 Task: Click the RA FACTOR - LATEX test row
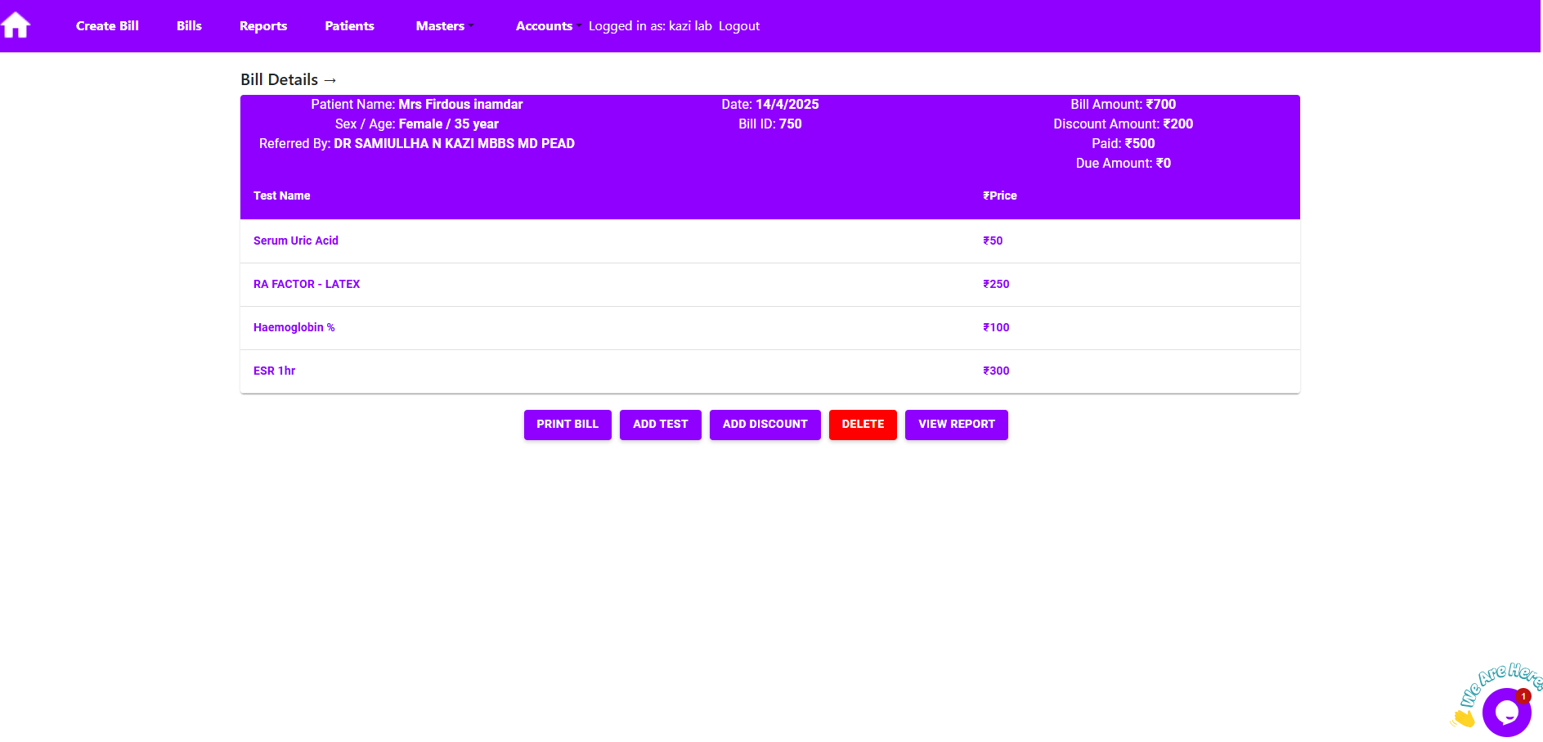pyautogui.click(x=307, y=284)
